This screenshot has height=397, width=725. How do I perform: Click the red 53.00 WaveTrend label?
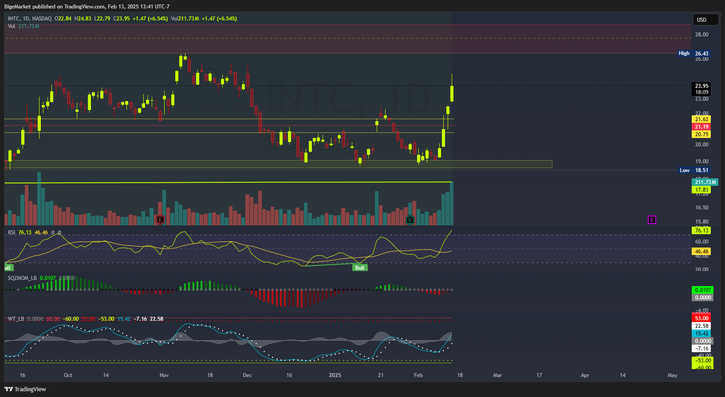click(x=701, y=318)
